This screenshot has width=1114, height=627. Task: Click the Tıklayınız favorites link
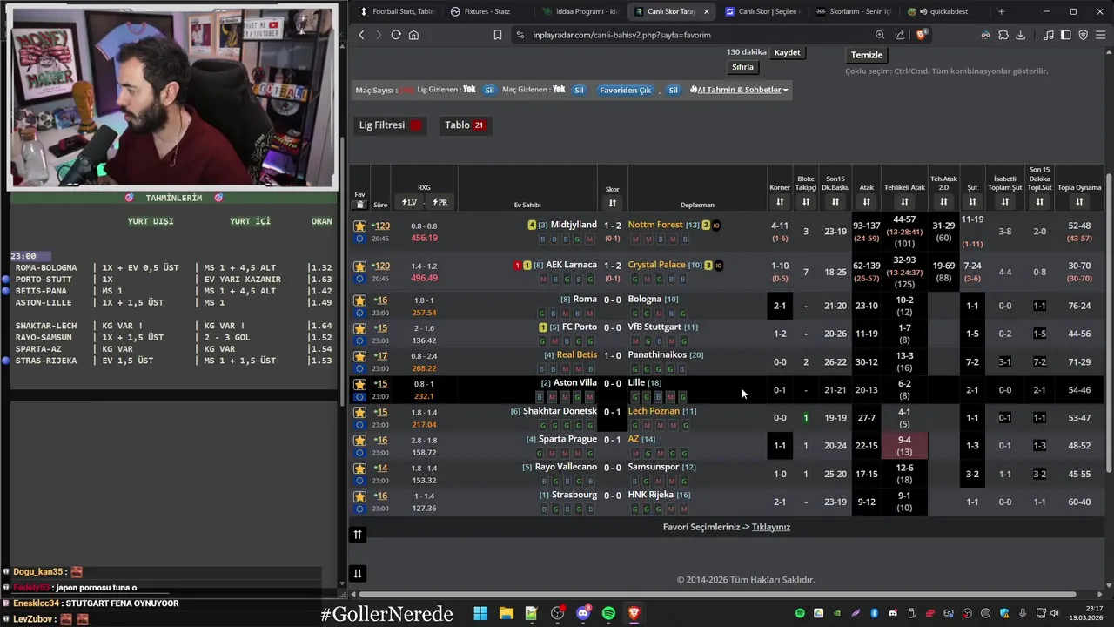pyautogui.click(x=771, y=527)
